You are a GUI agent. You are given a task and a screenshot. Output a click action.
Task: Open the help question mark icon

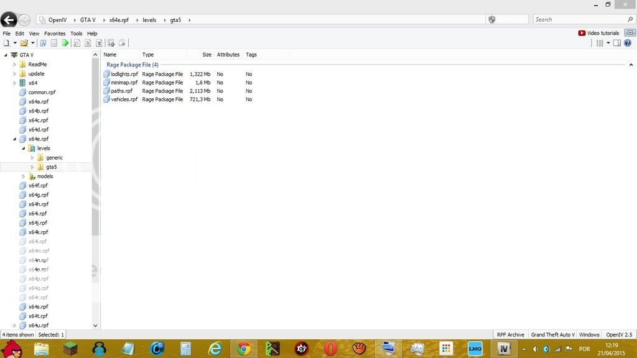(x=628, y=43)
